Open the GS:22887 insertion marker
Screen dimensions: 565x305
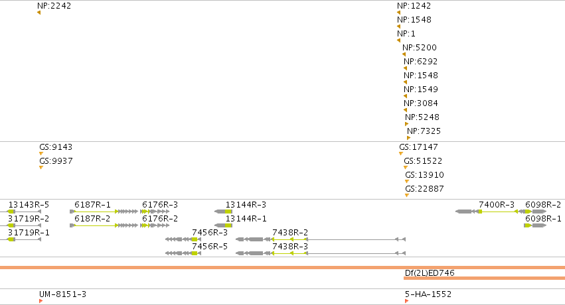click(407, 196)
